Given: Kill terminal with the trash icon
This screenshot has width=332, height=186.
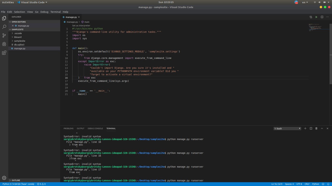Looking at the screenshot, I should click(316, 128).
